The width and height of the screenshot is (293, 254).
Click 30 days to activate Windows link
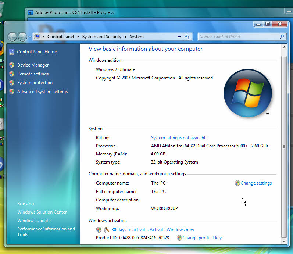click(x=153, y=229)
